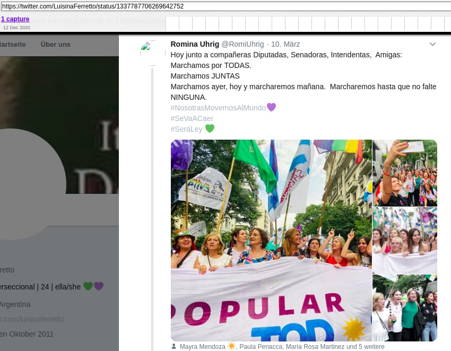
Task: Open tagged people list starting with Mayra Mendoza
Action: 282,347
